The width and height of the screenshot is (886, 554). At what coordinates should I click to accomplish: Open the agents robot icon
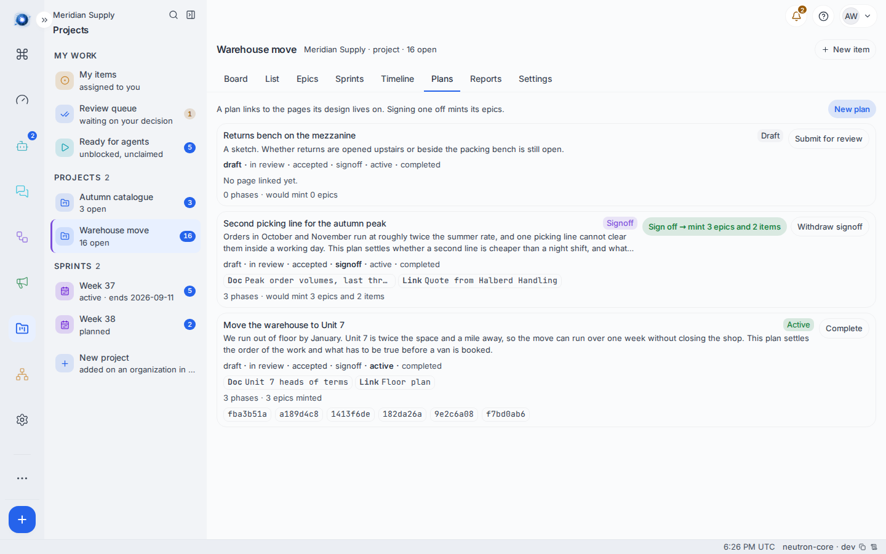(22, 146)
